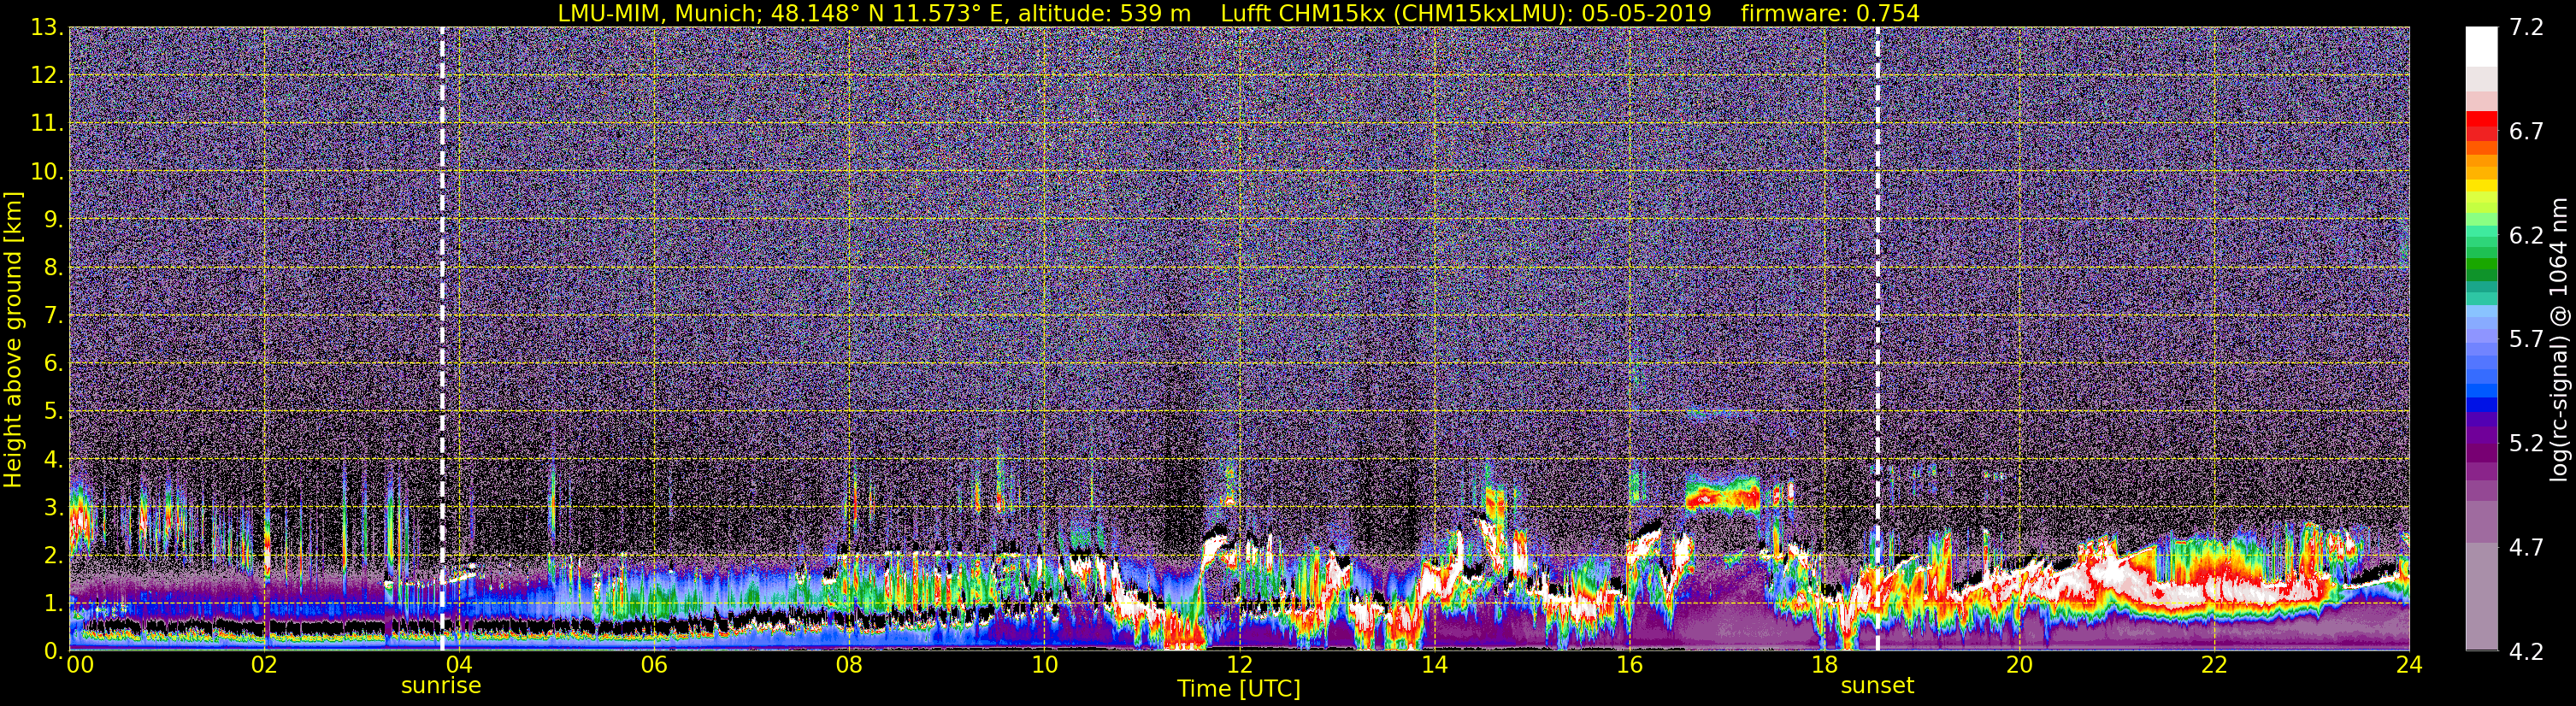Click the white dashed sunset marker line
2576x706 pixels.
pyautogui.click(x=1877, y=339)
